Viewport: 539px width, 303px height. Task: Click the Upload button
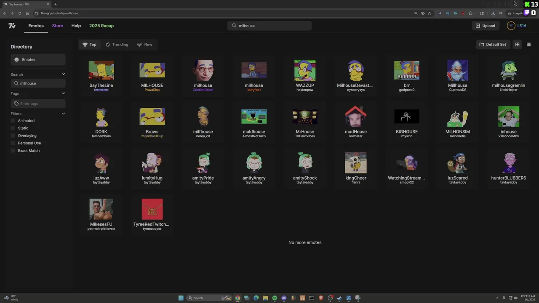tap(486, 26)
